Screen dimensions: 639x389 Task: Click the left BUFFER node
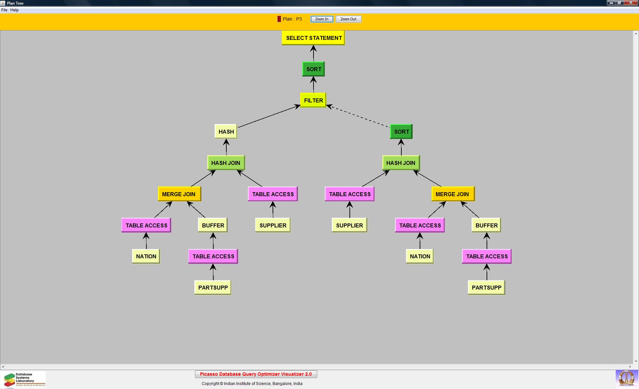213,225
